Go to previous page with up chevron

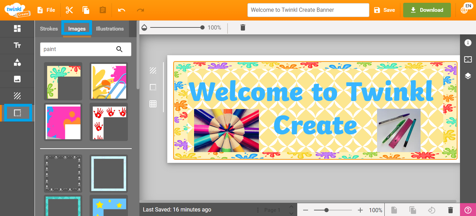(x=291, y=207)
